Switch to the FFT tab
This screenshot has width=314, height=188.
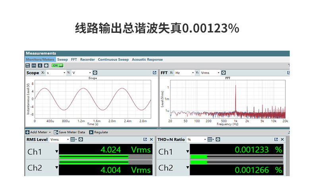74,59
